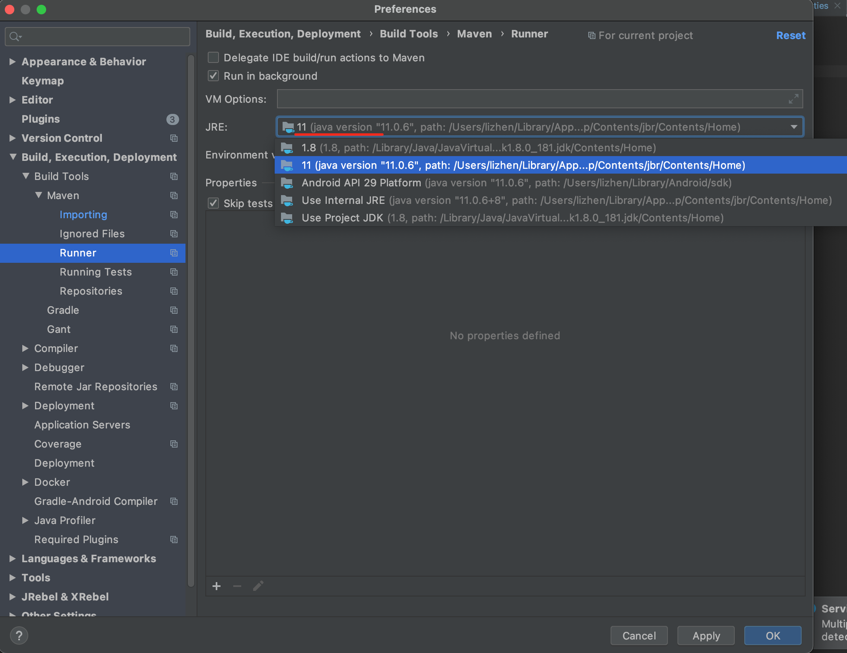Collapse the Maven tree node

39,195
